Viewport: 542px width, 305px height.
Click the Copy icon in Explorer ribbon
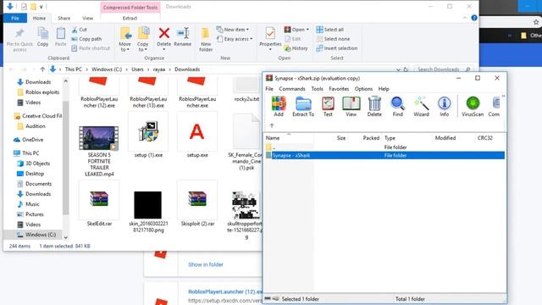click(x=43, y=37)
